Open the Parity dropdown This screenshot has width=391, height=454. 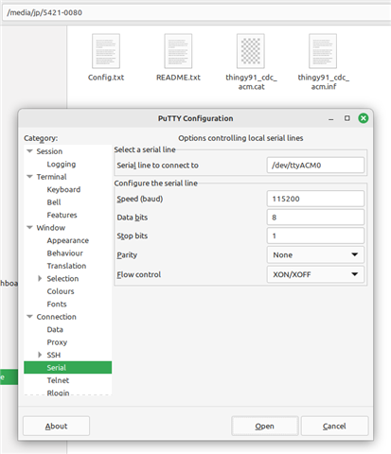(315, 254)
